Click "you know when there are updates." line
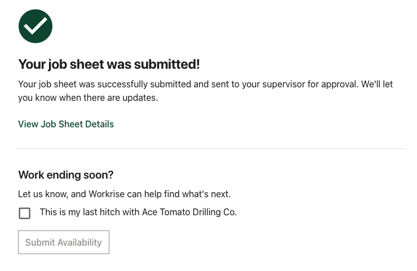Image resolution: width=417 pixels, height=271 pixels. [88, 98]
